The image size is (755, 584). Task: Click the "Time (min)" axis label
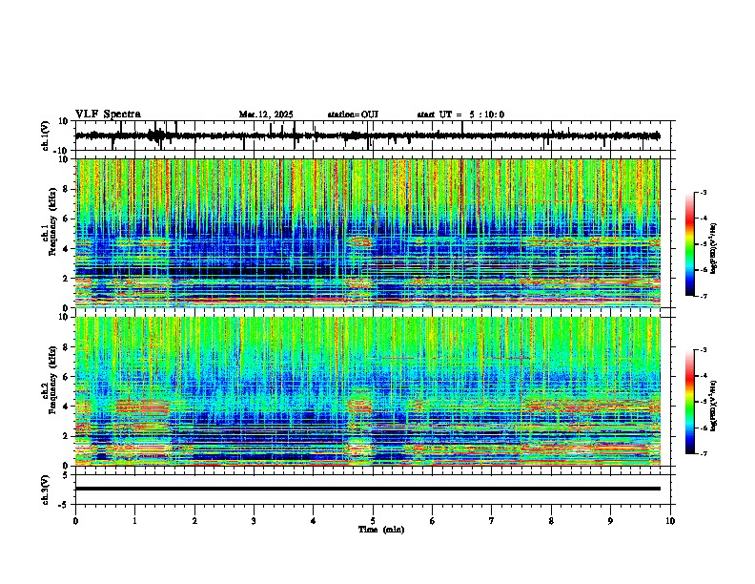tap(381, 530)
